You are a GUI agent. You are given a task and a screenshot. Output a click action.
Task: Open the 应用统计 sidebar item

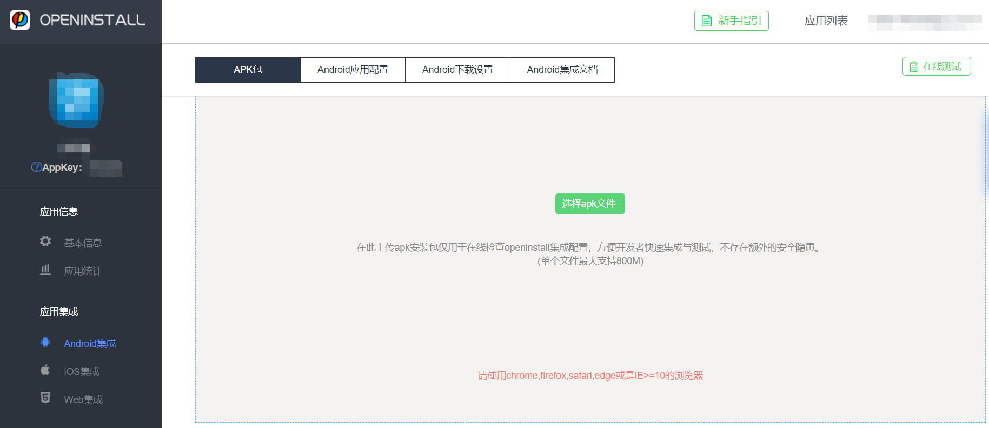coord(83,271)
